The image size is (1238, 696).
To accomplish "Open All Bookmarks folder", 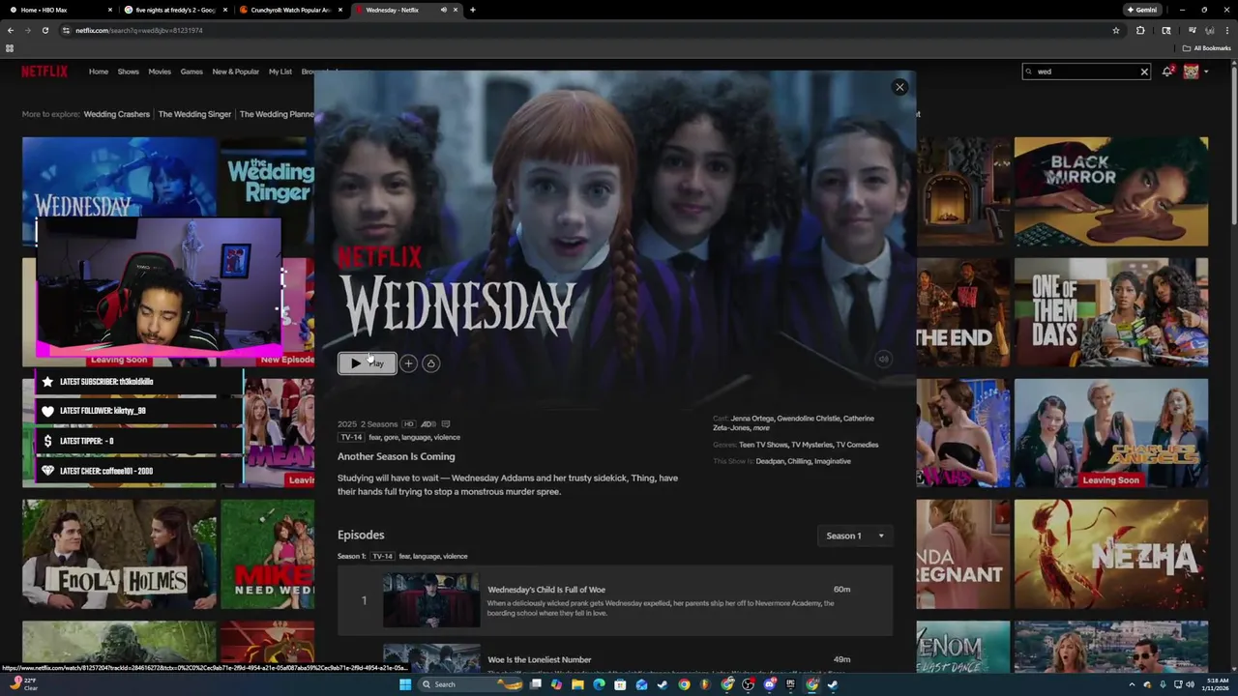I will pos(1207,48).
